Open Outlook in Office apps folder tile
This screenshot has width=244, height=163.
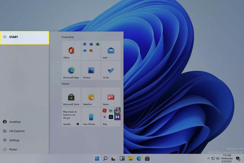[85, 44]
